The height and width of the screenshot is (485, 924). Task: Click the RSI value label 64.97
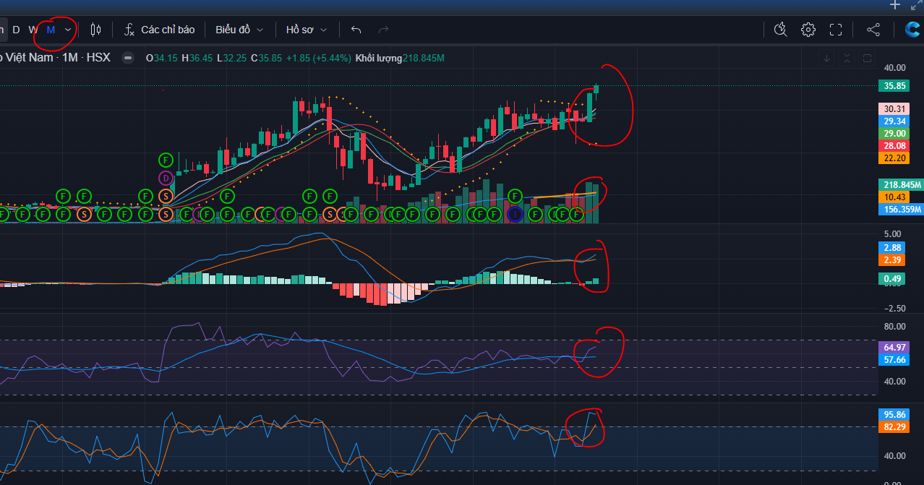(x=894, y=348)
